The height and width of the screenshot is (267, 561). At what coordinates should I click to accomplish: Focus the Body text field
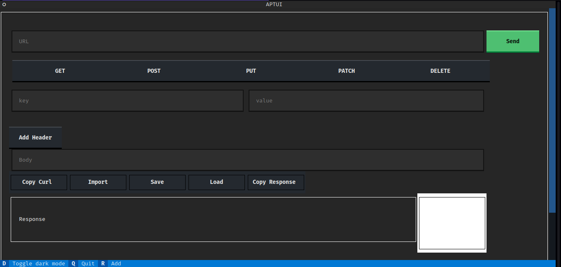(x=247, y=160)
